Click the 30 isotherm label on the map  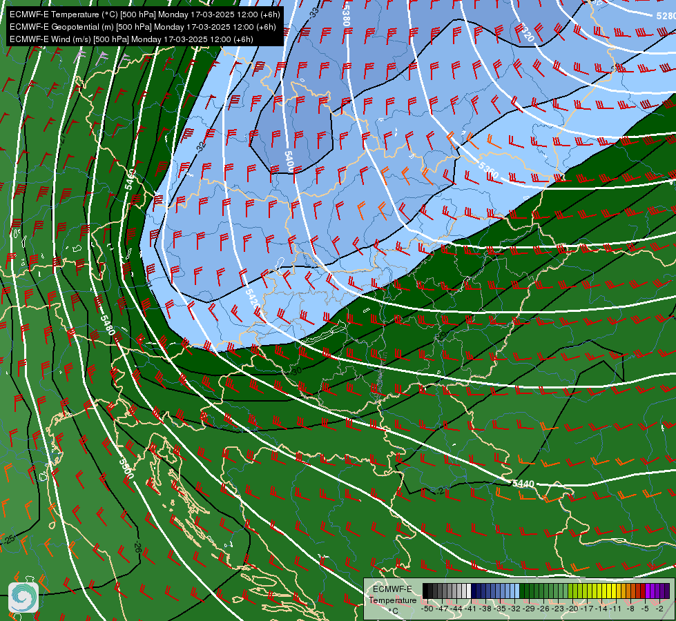(297, 371)
